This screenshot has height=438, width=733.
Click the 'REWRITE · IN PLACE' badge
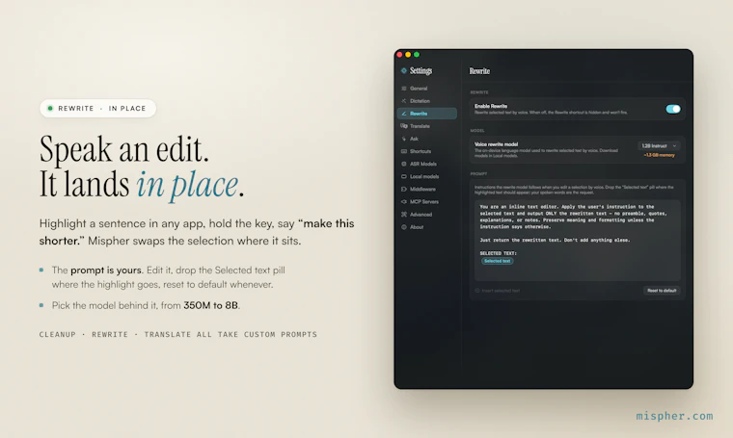point(97,108)
